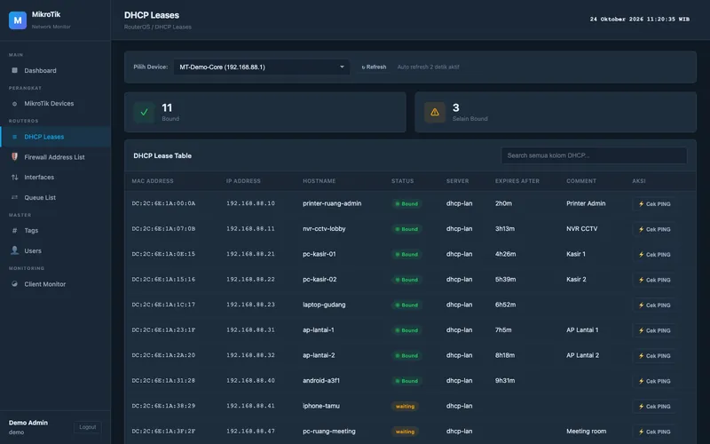Cek PING for android-a3f1
710x444 pixels.
(654, 381)
